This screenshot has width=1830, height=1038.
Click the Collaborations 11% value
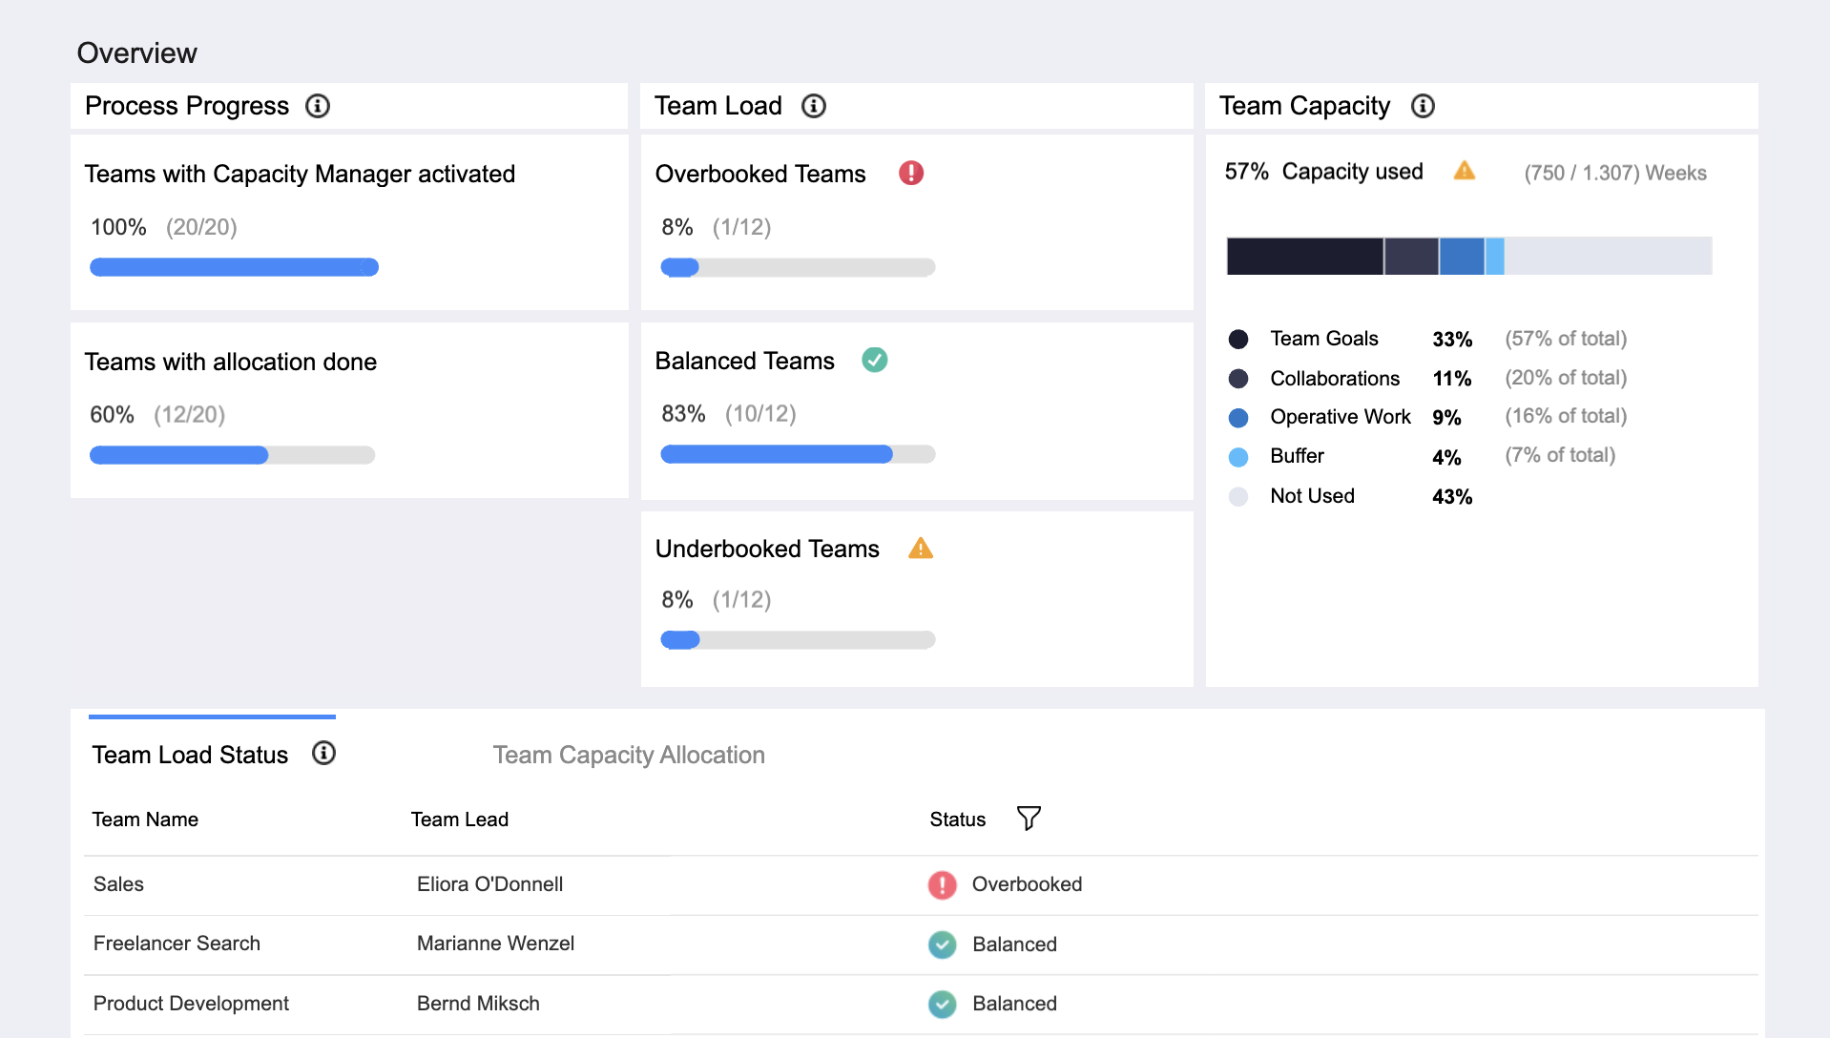tap(1451, 379)
